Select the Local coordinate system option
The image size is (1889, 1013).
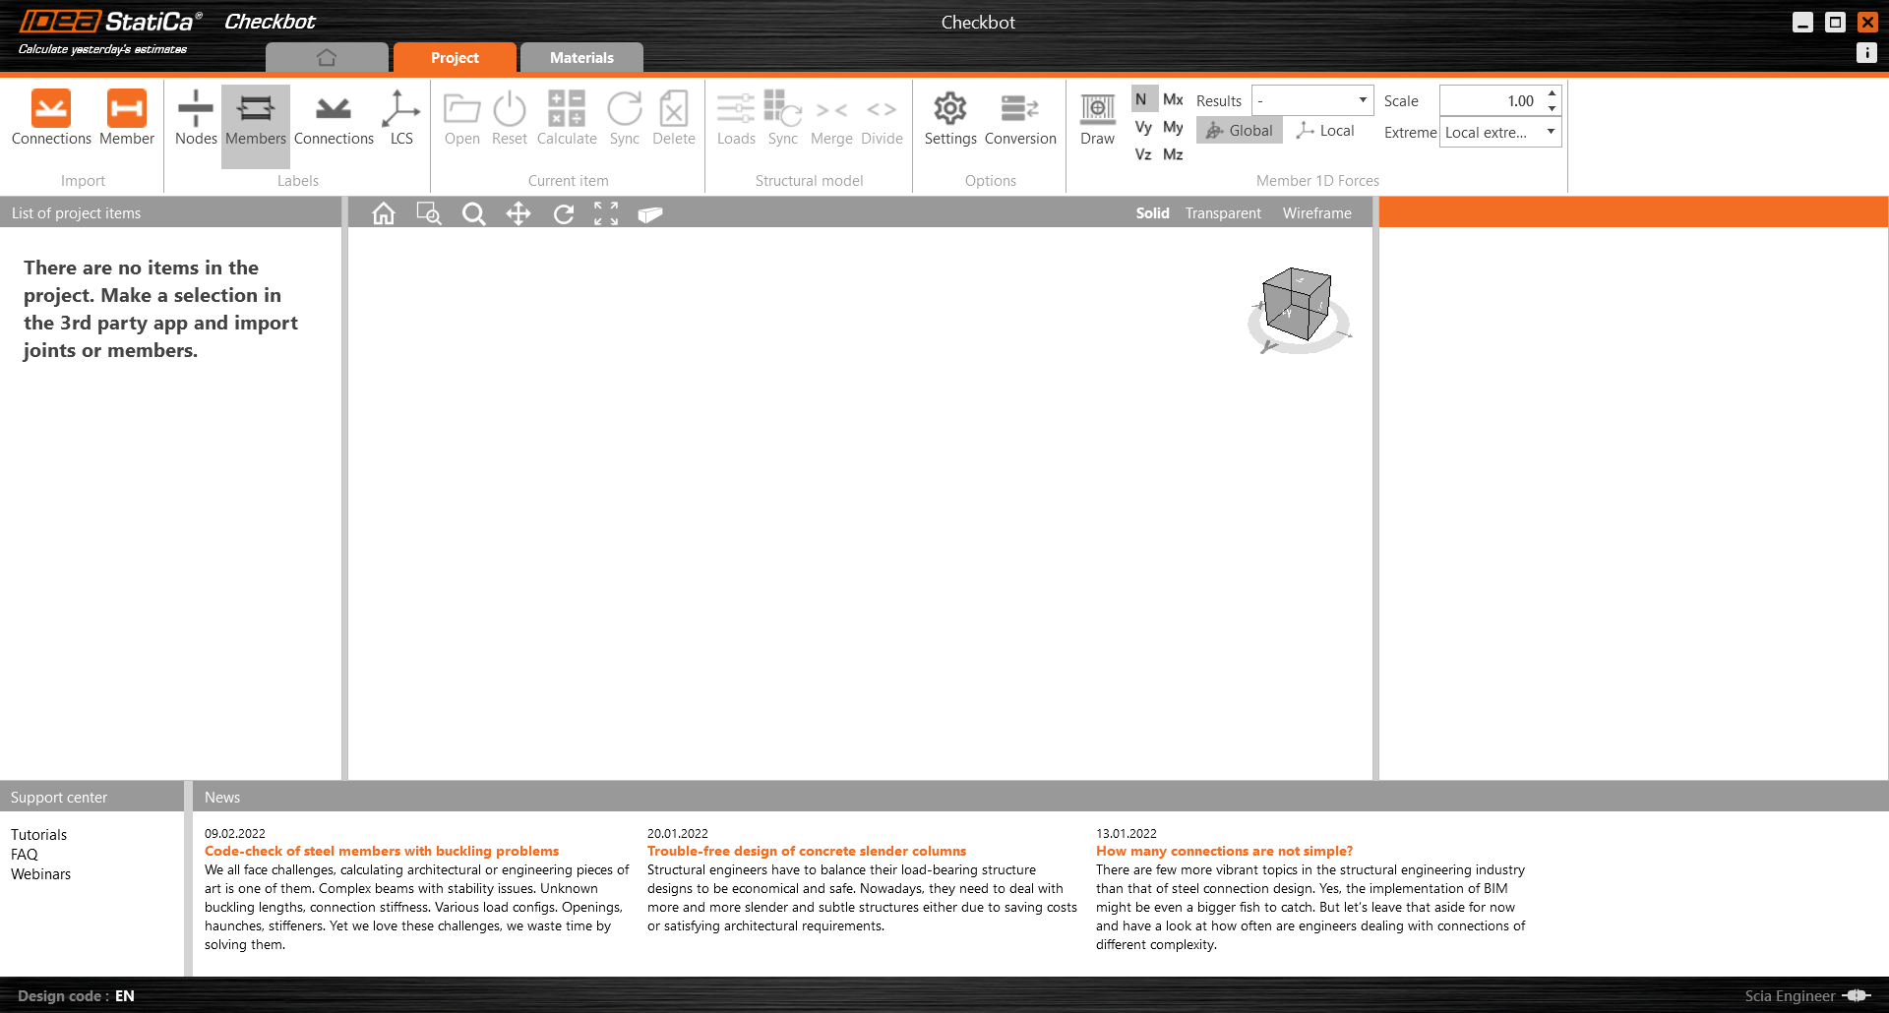(1325, 131)
